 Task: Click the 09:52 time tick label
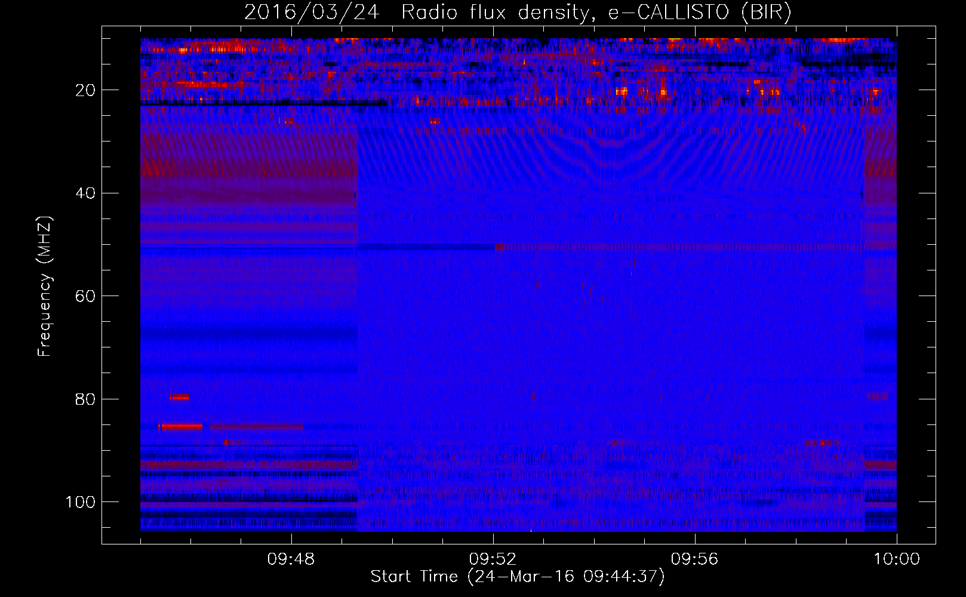click(493, 559)
